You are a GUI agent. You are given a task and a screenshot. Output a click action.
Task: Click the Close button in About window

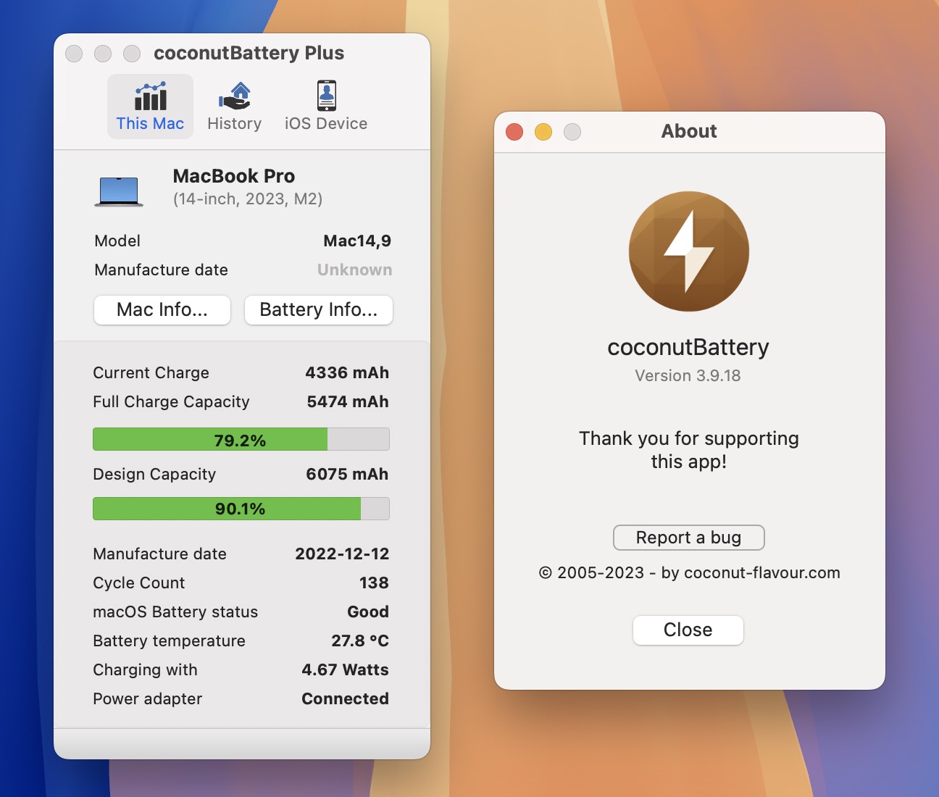point(688,630)
